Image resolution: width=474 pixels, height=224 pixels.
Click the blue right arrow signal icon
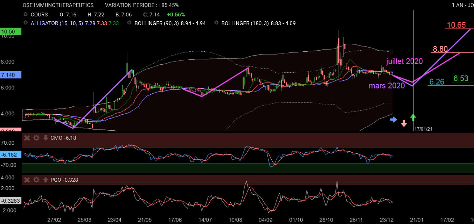point(394,120)
